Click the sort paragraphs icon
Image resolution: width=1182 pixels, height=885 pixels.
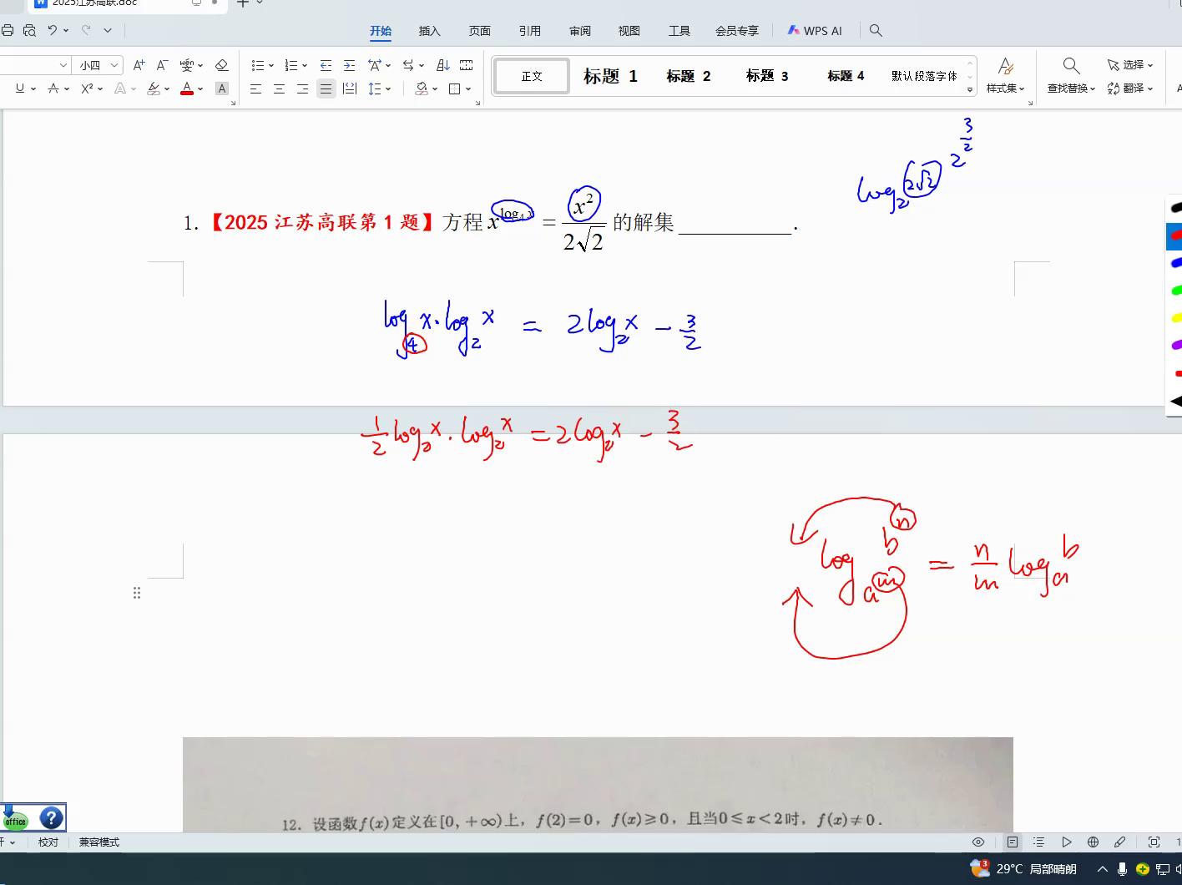click(443, 65)
